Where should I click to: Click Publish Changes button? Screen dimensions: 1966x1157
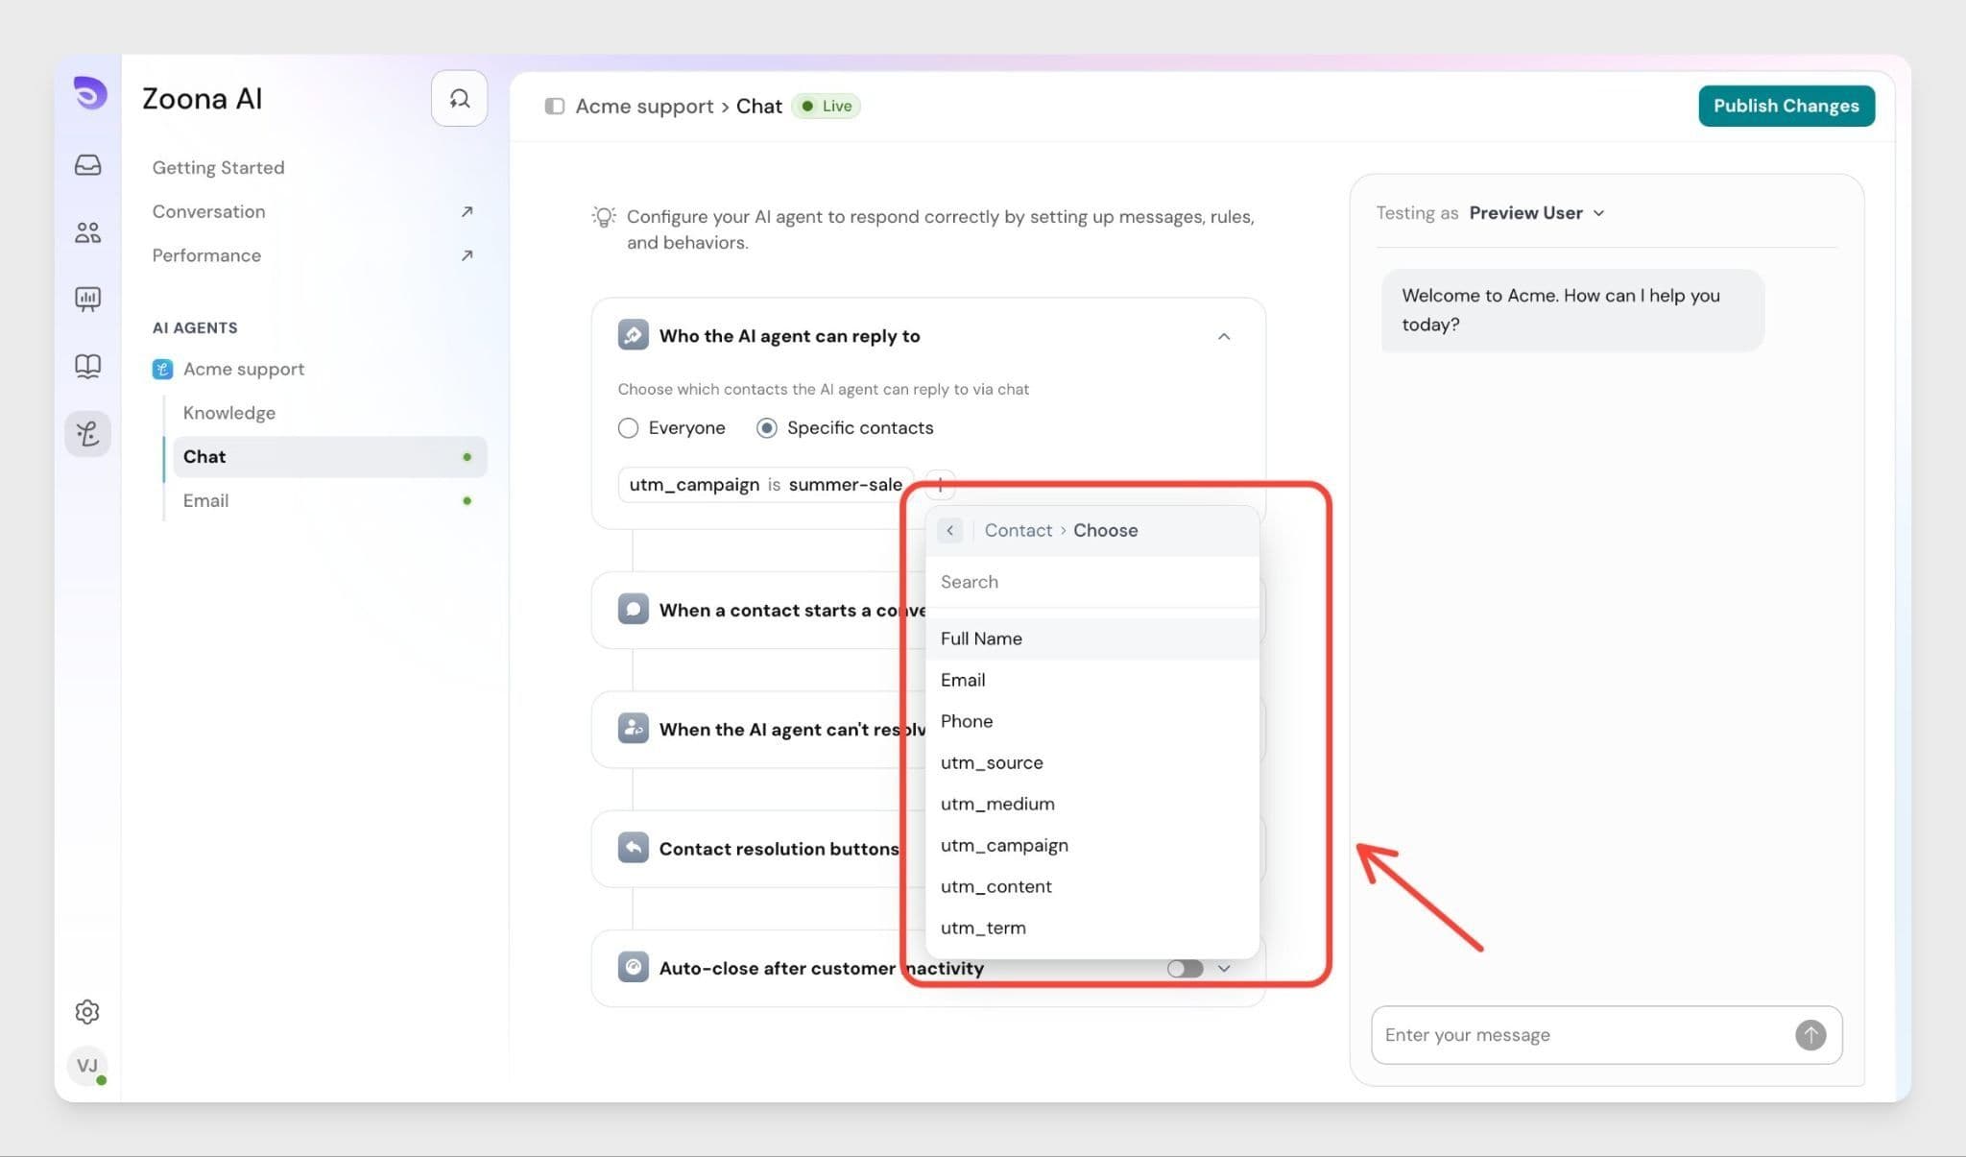coord(1786,106)
